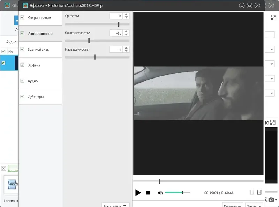The image size is (279, 207).
Task: Click the MP4 profile icon in main window
Action: [x=13, y=184]
